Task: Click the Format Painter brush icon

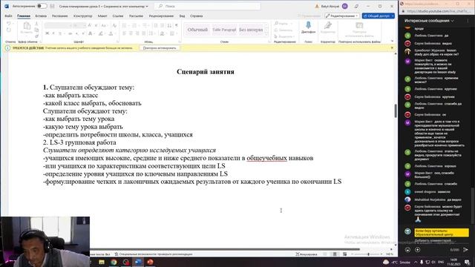Action: point(36,36)
